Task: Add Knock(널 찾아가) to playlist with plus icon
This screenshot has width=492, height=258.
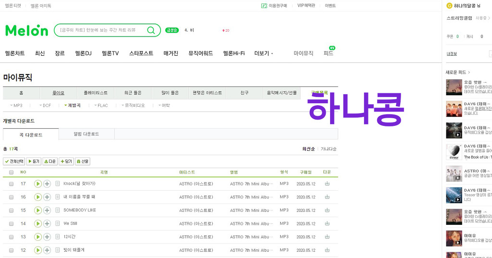Action: (x=47, y=184)
